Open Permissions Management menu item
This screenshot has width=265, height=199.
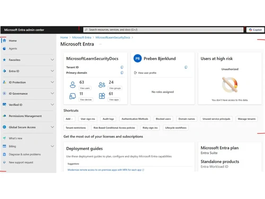[25, 116]
